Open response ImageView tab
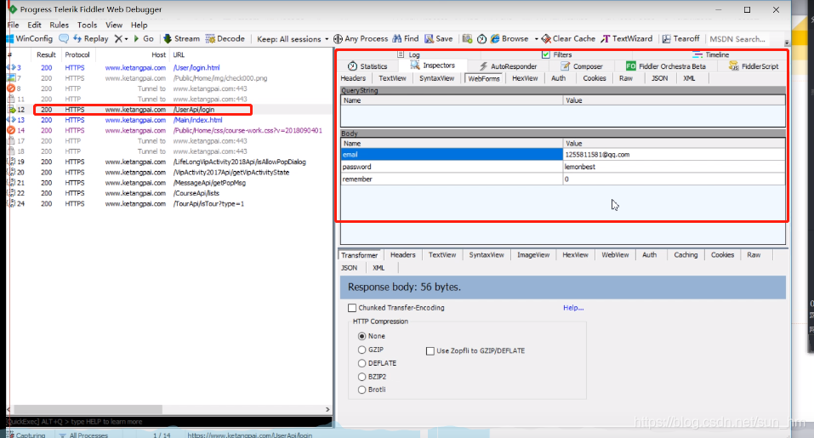This screenshot has height=438, width=814. click(x=533, y=255)
